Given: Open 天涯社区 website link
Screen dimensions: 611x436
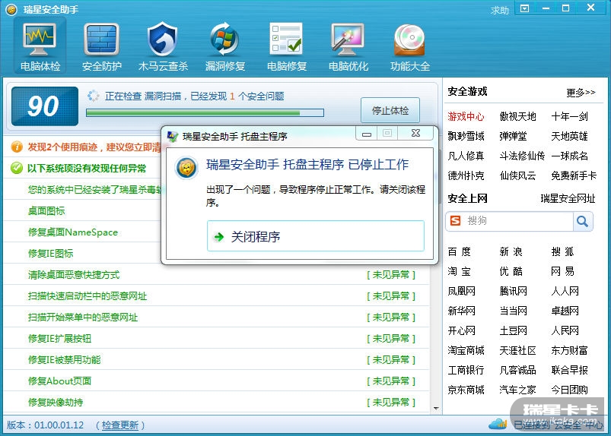Looking at the screenshot, I should [517, 350].
